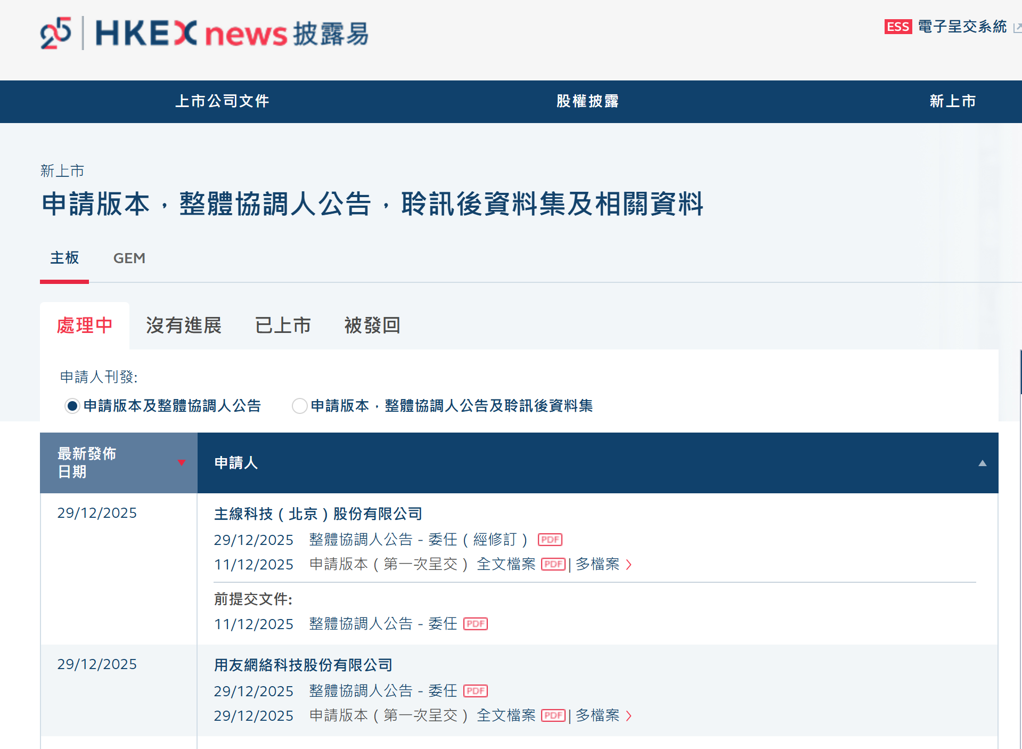
Task: Click the 申請人刊發: label
Action: (x=99, y=377)
